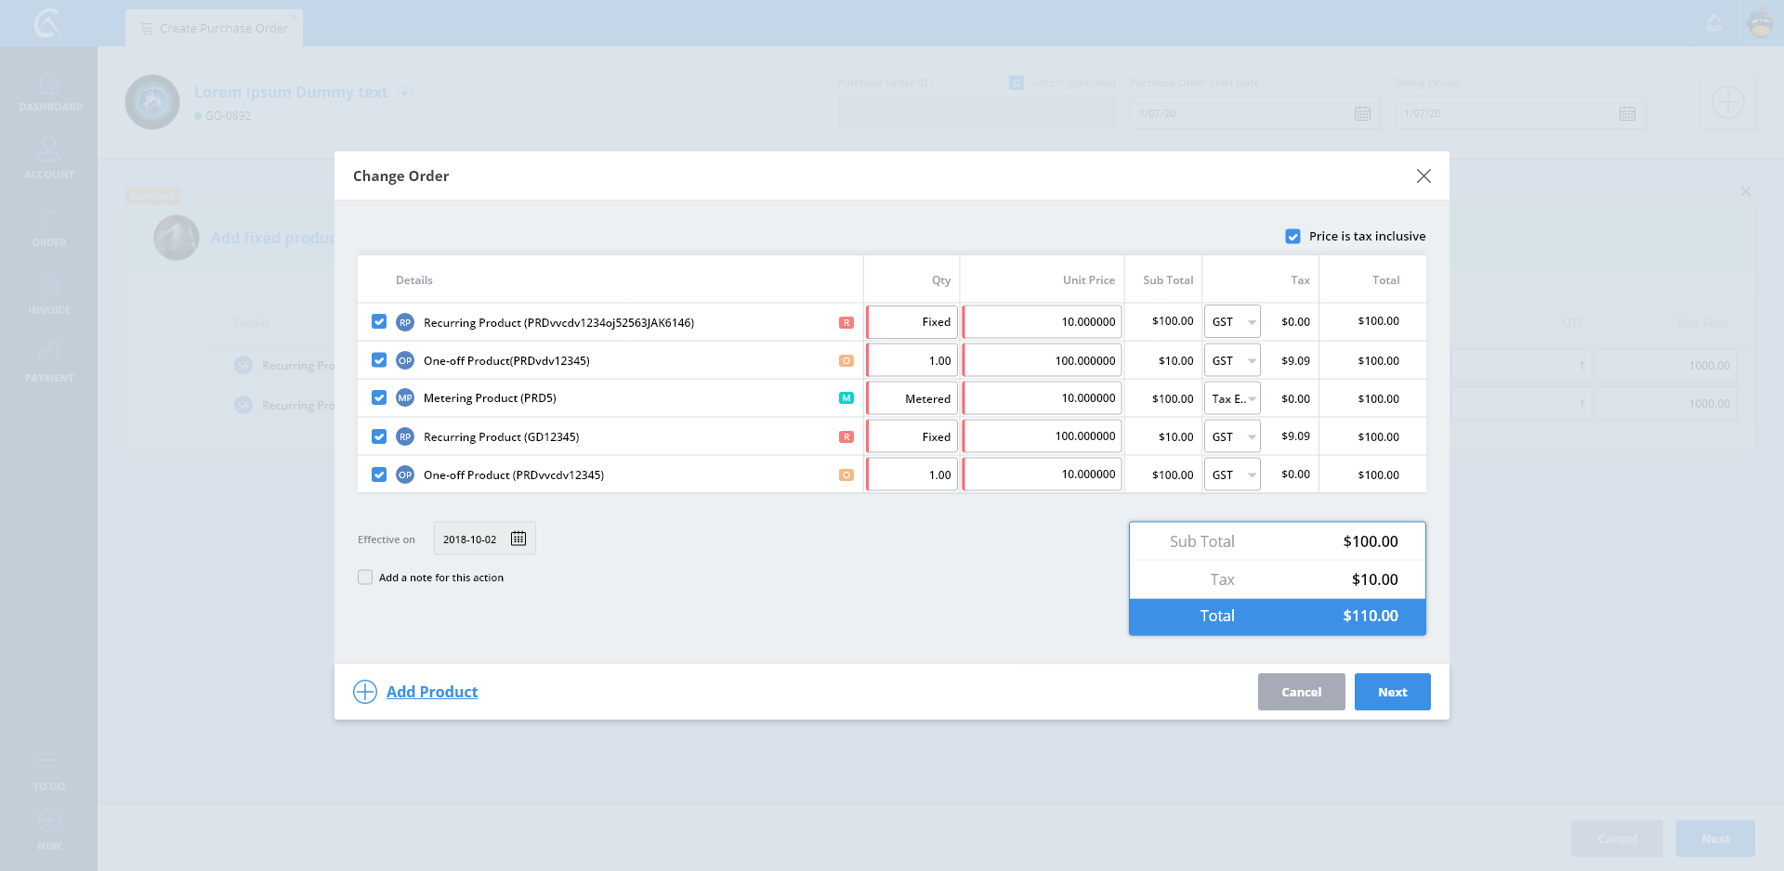
Task: Click the MP icon for Metering Product
Action: click(x=405, y=398)
